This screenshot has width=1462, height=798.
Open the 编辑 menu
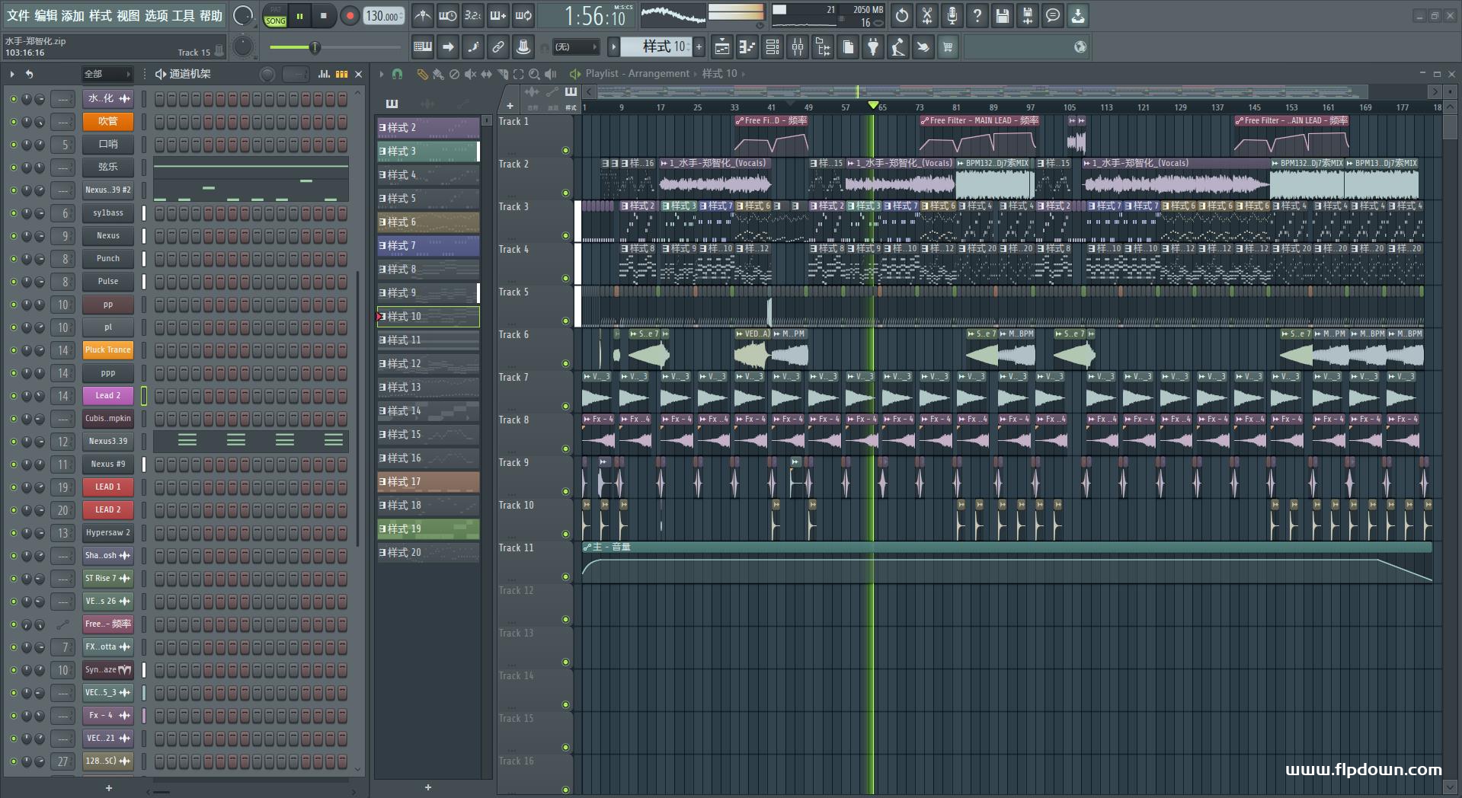pyautogui.click(x=46, y=15)
